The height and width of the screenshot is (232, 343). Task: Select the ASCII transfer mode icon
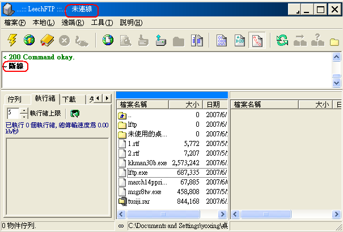[239, 40]
